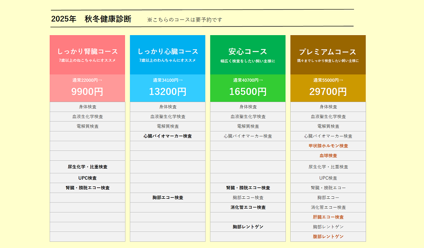Screen dimensions: 424x248
Task: Select the red しっかり腎臓コース header
Action: [x=87, y=55]
